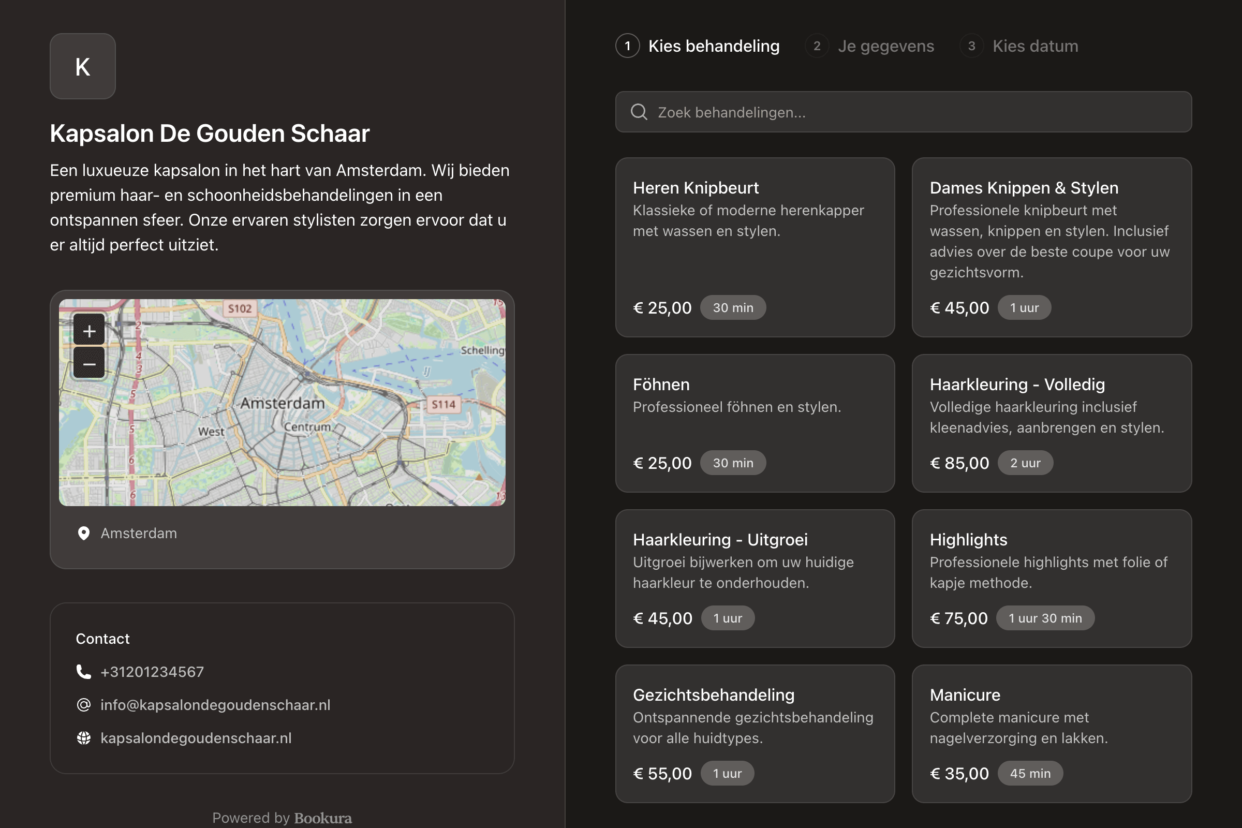Call phone number +31201234567
The image size is (1242, 828).
(x=152, y=672)
